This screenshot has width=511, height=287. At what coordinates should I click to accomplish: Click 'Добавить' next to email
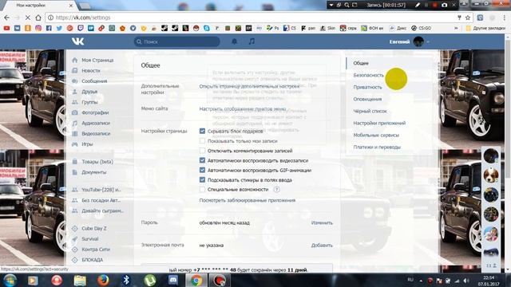pyautogui.click(x=322, y=246)
